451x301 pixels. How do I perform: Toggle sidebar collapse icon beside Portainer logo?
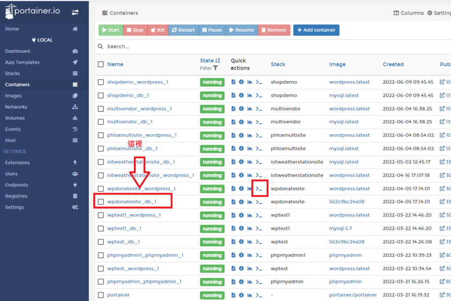(x=75, y=13)
